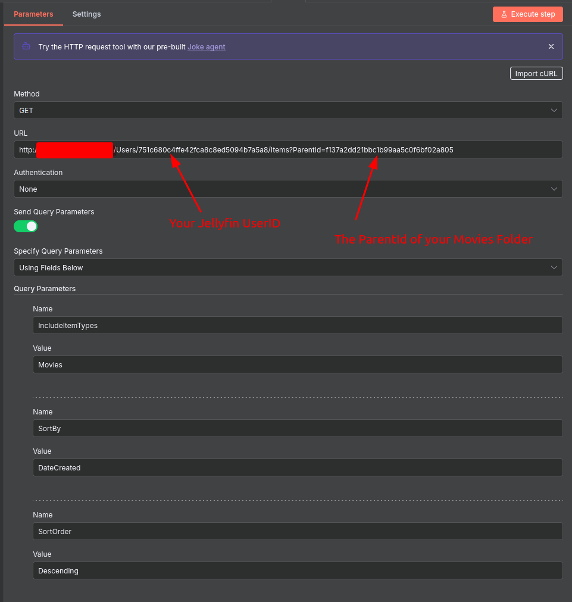The height and width of the screenshot is (602, 572).
Task: Click the Descending value field
Action: tap(298, 570)
